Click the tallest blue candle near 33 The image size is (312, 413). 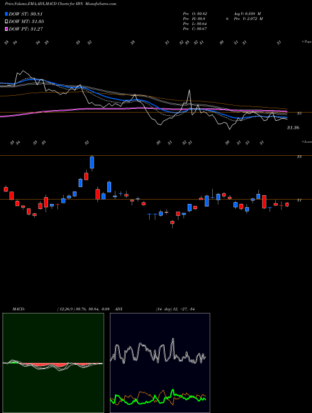92,163
